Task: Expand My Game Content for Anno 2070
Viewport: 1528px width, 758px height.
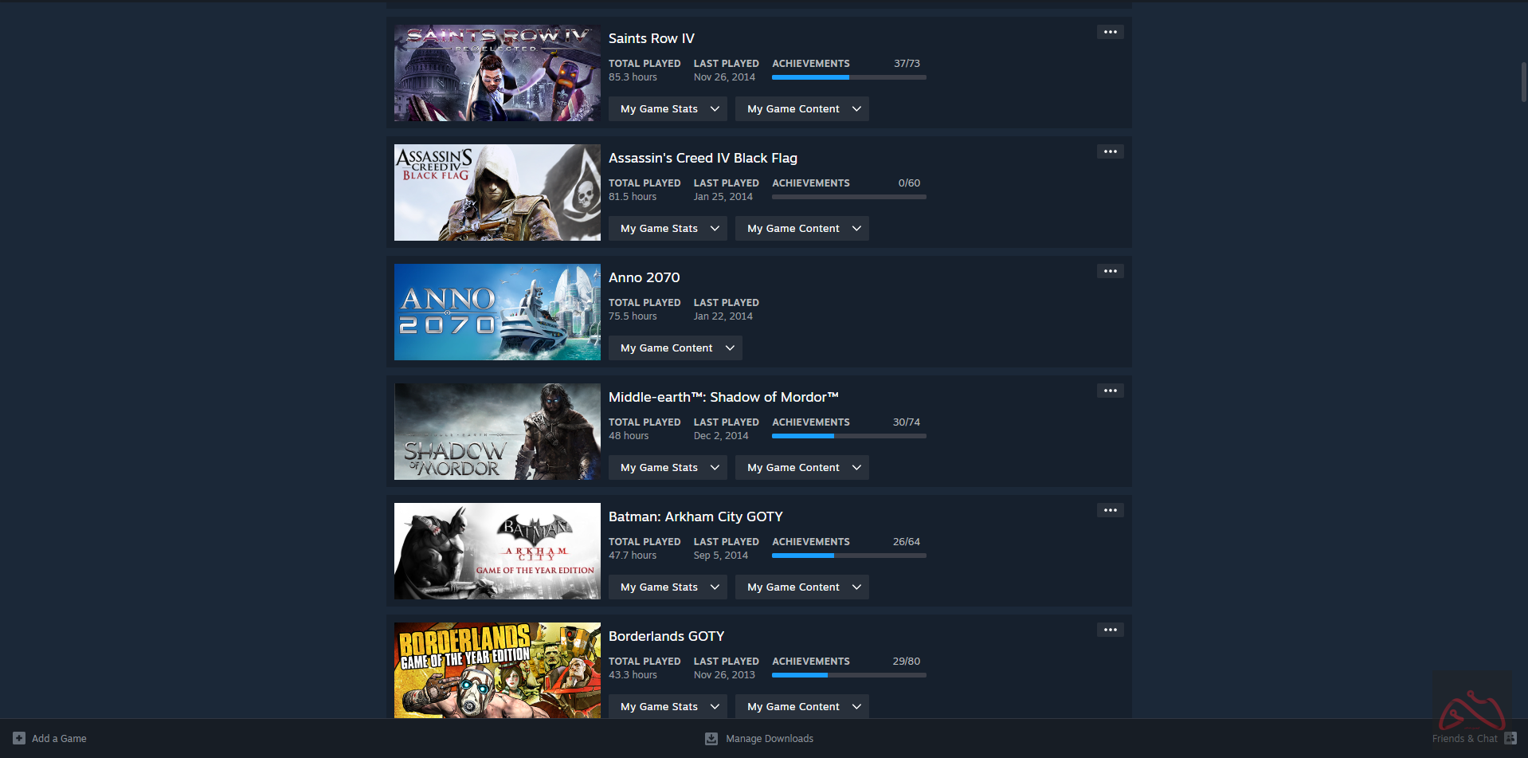Action: [x=676, y=348]
